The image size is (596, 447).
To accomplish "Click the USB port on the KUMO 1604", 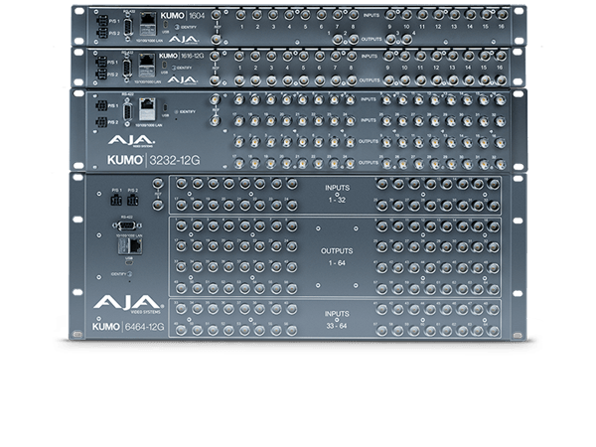I will point(166,25).
